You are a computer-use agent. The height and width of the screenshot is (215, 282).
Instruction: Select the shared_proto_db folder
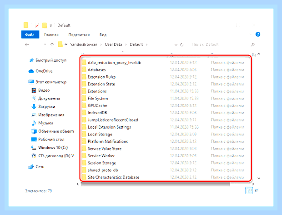(x=103, y=170)
